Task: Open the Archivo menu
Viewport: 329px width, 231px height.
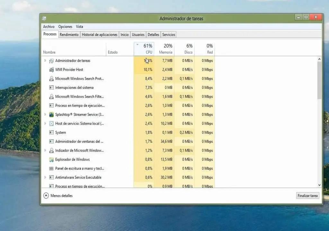Action: [x=49, y=27]
